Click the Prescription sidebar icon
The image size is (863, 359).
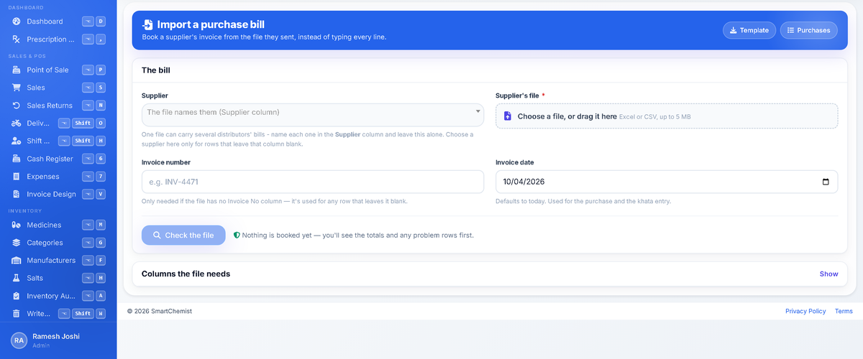tap(17, 39)
